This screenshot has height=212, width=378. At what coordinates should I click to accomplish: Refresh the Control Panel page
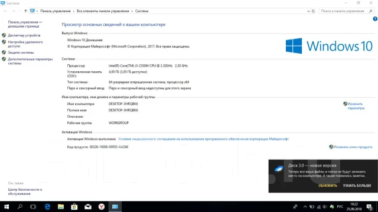point(313,11)
